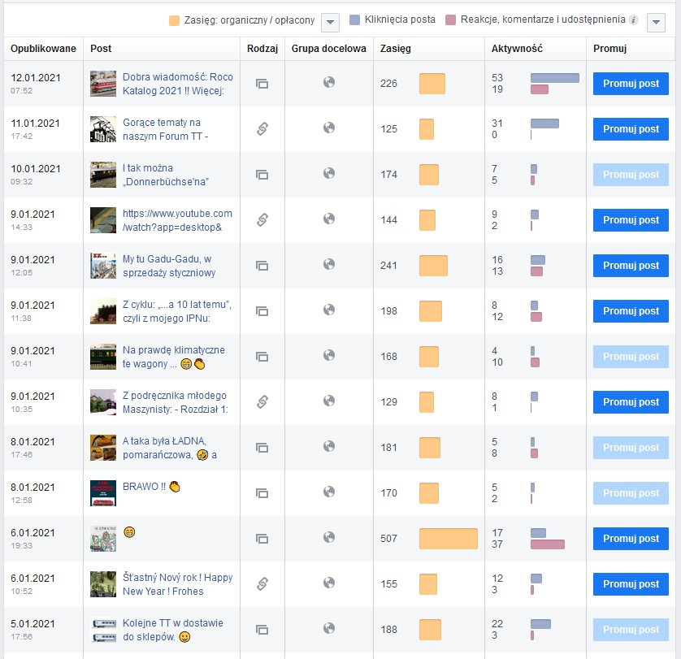Open the post titled Na prawdę klimatyczne te wagony

(173, 357)
